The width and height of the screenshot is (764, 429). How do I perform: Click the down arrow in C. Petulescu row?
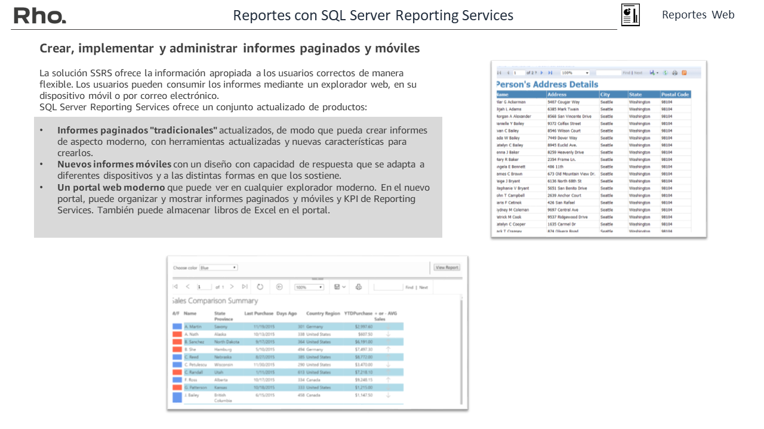[x=388, y=364]
